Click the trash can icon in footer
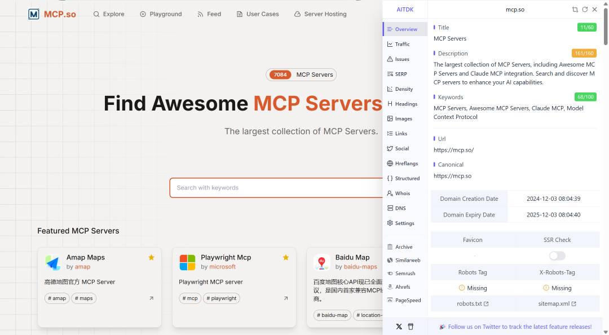The height and width of the screenshot is (335, 609). tap(411, 327)
